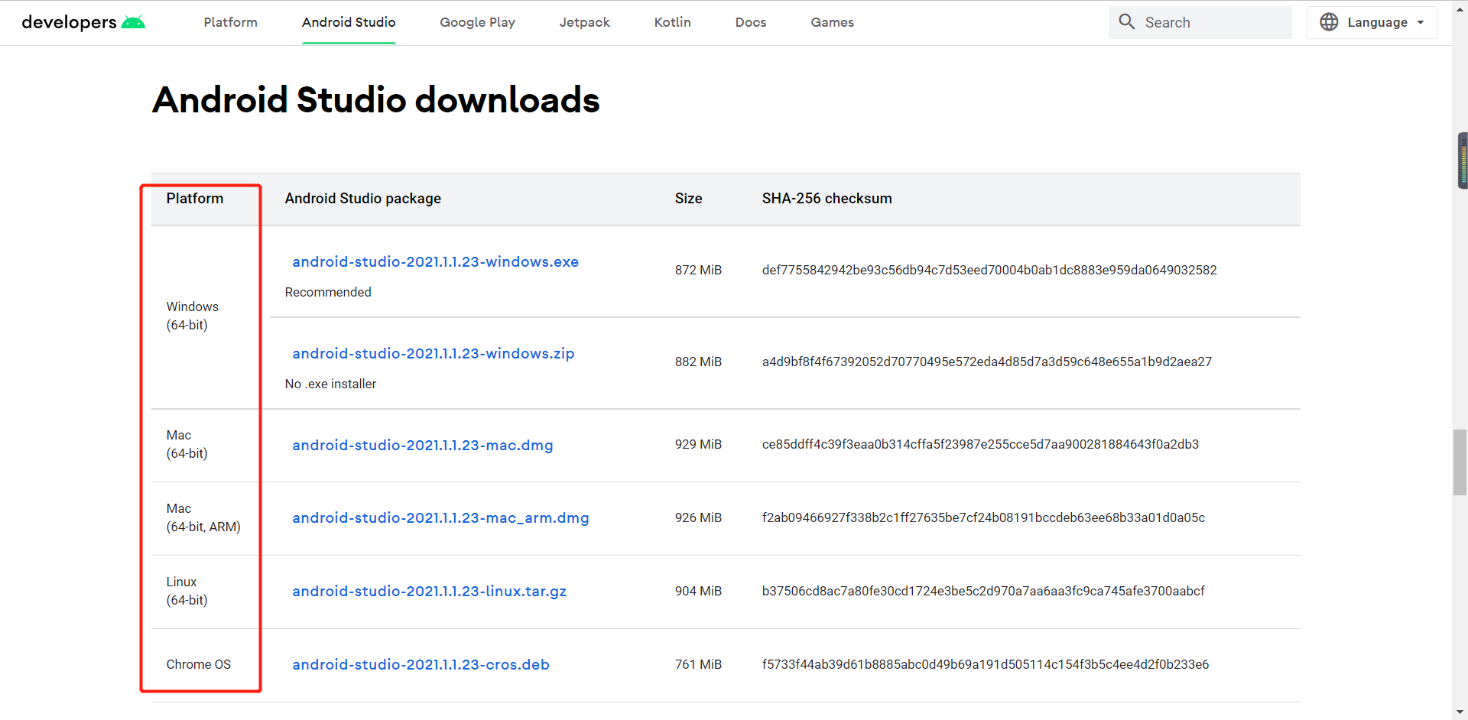This screenshot has height=720, width=1468.
Task: Click the 761 MiB size value
Action: tap(698, 664)
